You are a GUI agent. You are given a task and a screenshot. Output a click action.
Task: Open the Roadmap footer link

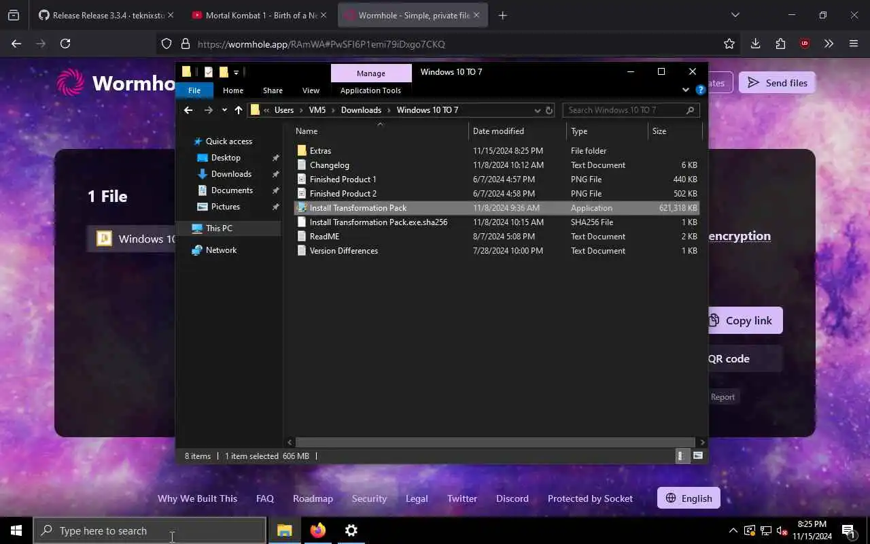point(313,498)
